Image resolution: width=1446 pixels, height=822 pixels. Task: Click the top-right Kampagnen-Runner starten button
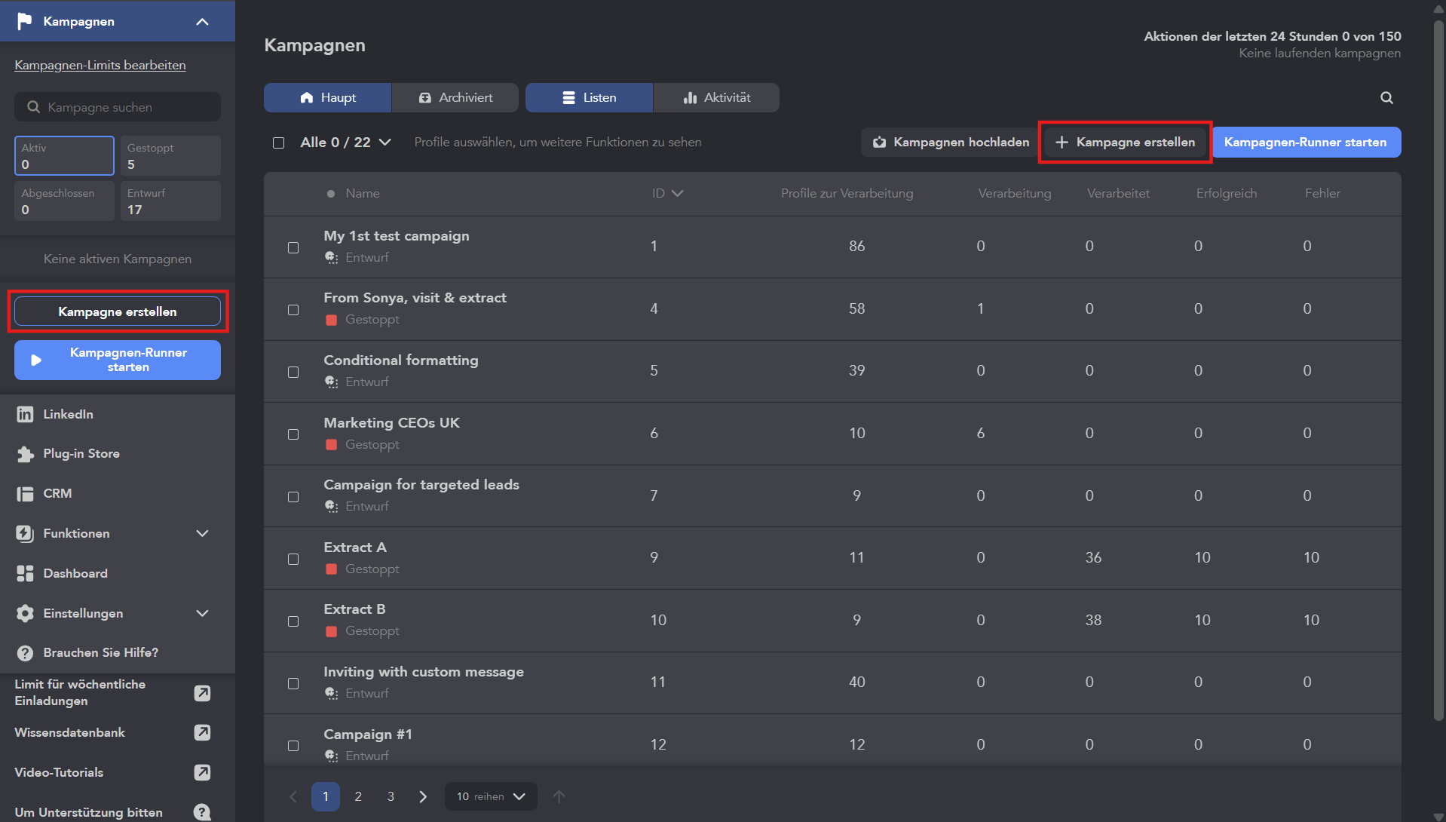click(x=1306, y=143)
